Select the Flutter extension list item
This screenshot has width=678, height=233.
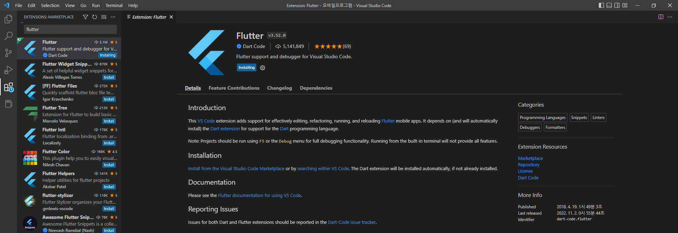coord(69,48)
